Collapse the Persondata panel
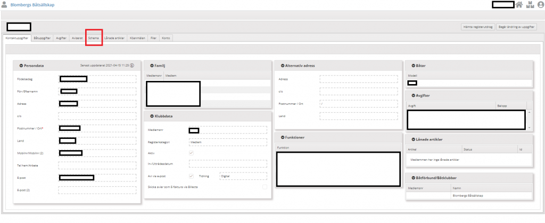545x223 pixels. point(21,65)
